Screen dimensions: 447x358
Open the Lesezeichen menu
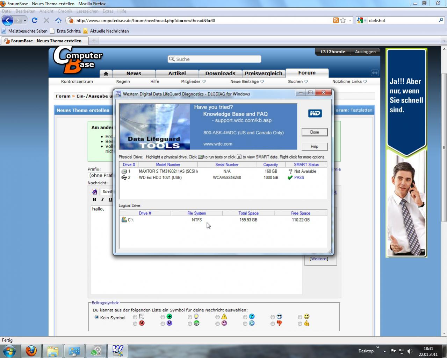tap(87, 11)
